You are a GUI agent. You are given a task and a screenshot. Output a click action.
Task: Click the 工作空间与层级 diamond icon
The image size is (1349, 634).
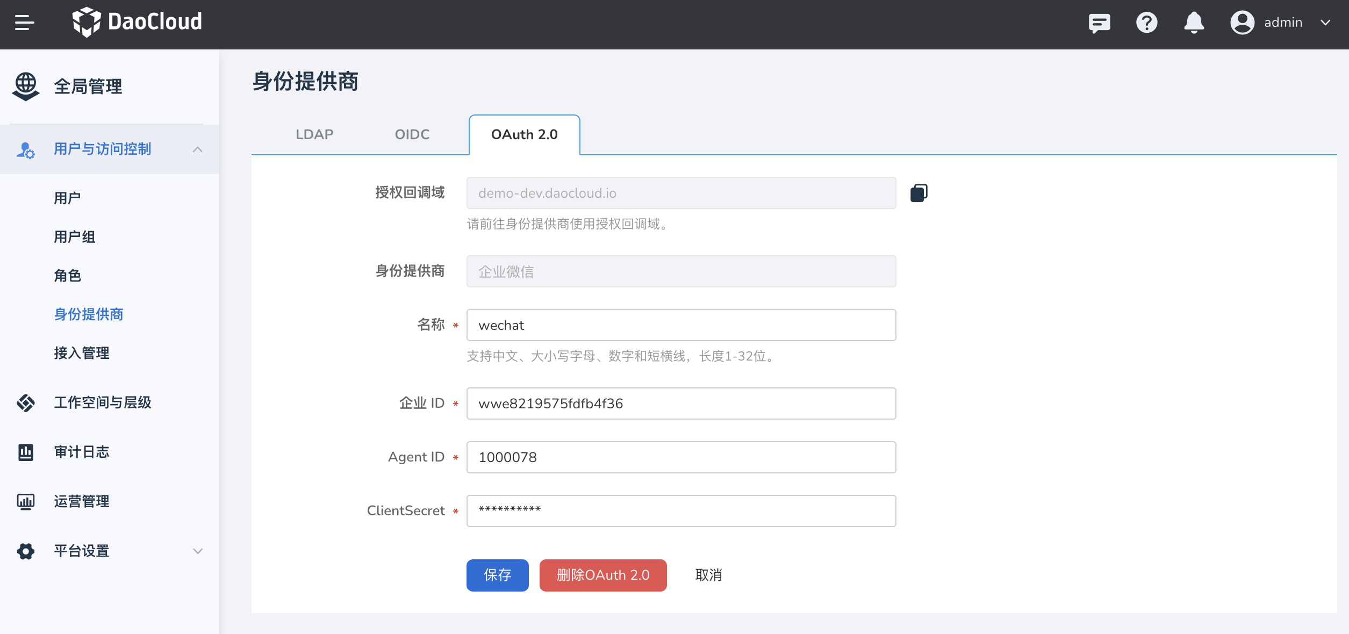coord(25,402)
